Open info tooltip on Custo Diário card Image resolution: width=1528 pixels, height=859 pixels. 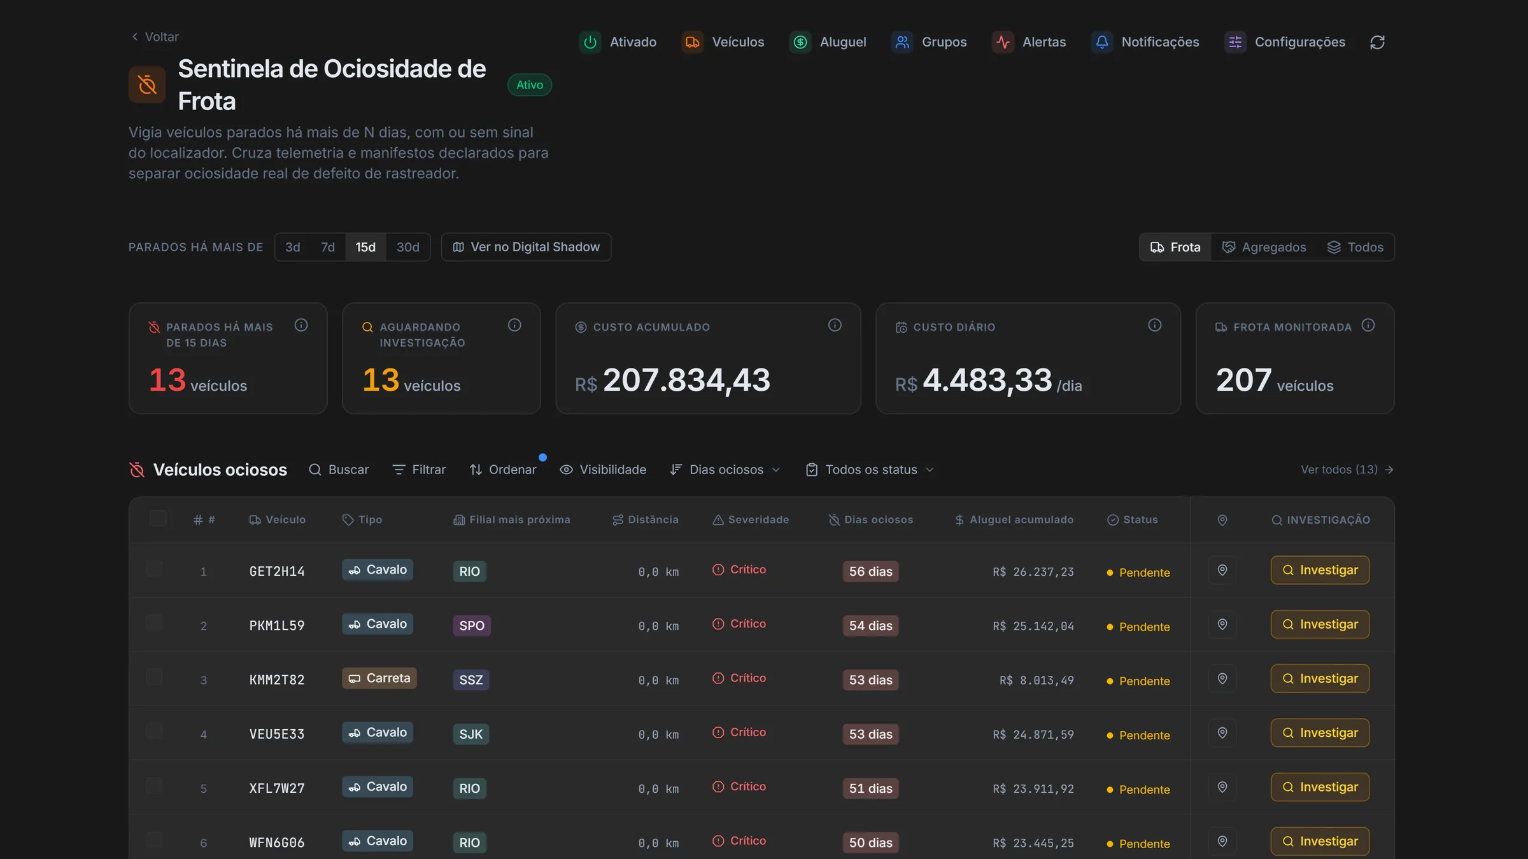(x=1155, y=326)
